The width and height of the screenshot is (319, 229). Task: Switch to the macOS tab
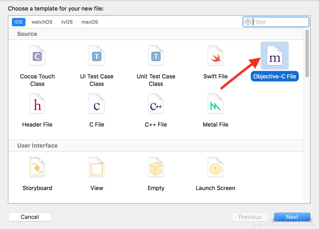click(x=90, y=22)
